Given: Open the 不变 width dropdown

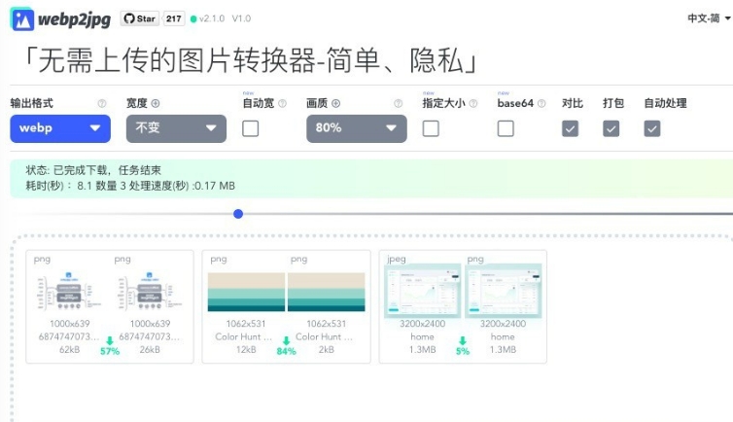Looking at the screenshot, I should (x=176, y=128).
